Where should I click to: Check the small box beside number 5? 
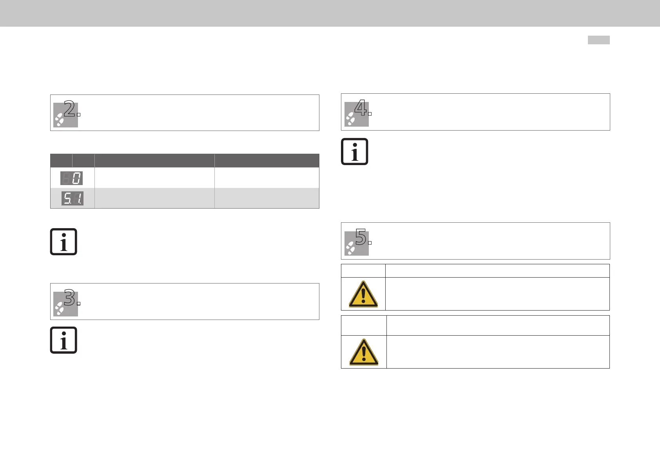[370, 243]
